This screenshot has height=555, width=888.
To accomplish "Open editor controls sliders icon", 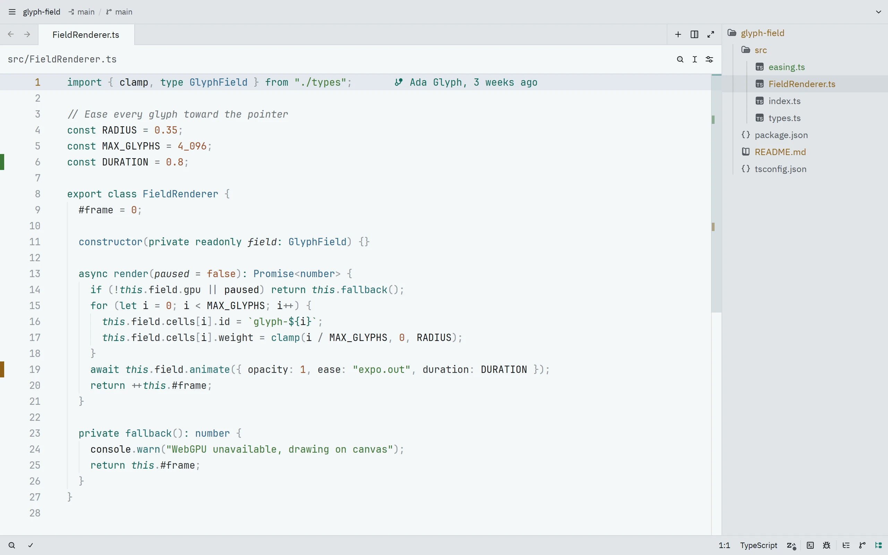I will coord(709,59).
